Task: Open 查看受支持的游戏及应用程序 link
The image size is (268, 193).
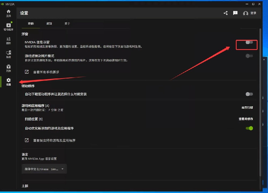Action: 54,140
